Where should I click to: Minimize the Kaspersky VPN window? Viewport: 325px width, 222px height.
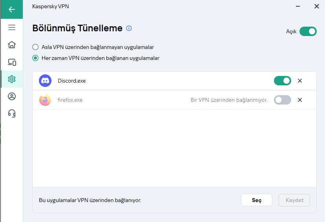[x=298, y=6]
